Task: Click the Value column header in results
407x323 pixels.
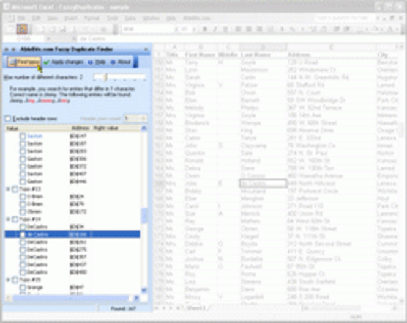Action: click(x=37, y=128)
